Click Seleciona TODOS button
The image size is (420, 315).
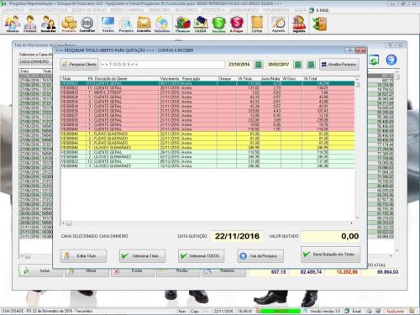(x=201, y=256)
